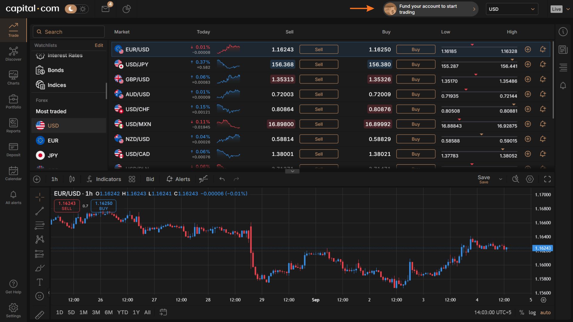
Task: Edit the watchlists
Action: (x=99, y=45)
